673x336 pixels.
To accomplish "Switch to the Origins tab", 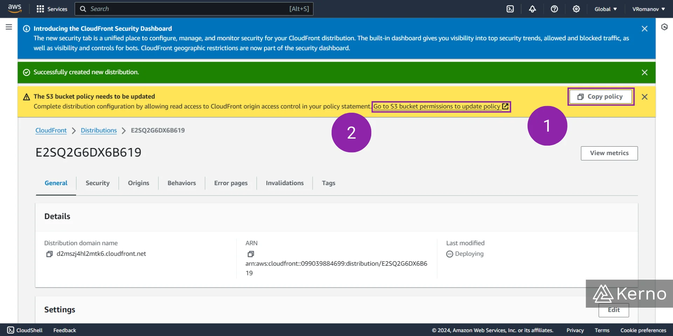I will tap(138, 183).
